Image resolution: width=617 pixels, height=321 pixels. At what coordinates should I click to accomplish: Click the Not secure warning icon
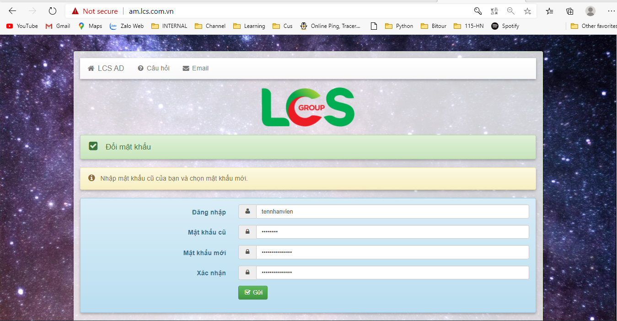(x=75, y=11)
